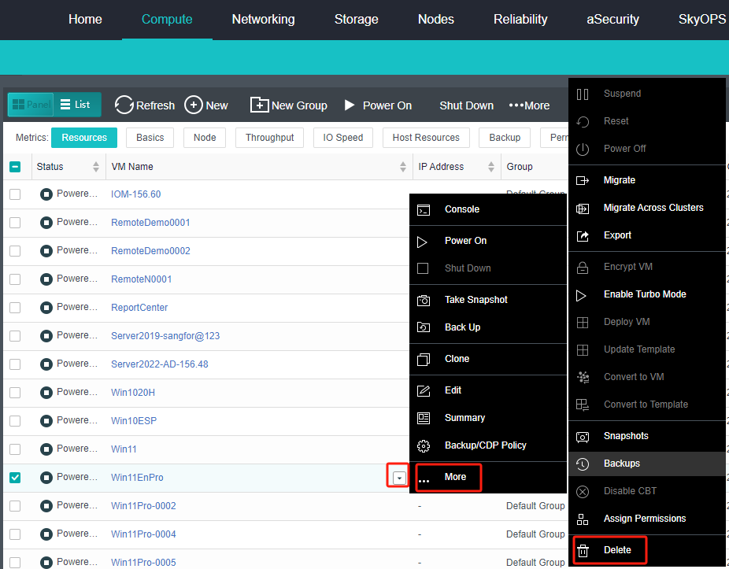
Task: Click the Backup/CDP Policy gear icon
Action: point(424,445)
